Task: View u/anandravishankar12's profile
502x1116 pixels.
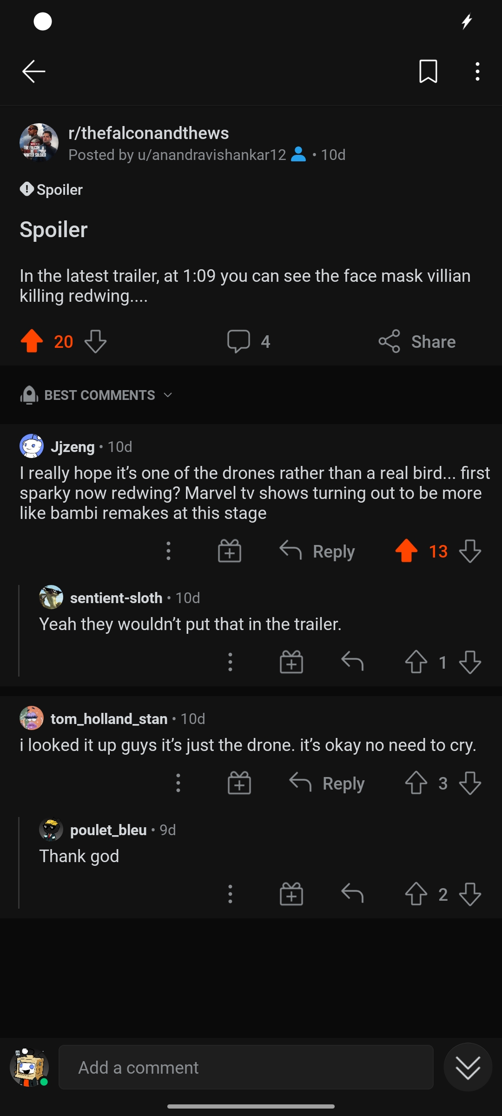Action: point(212,155)
